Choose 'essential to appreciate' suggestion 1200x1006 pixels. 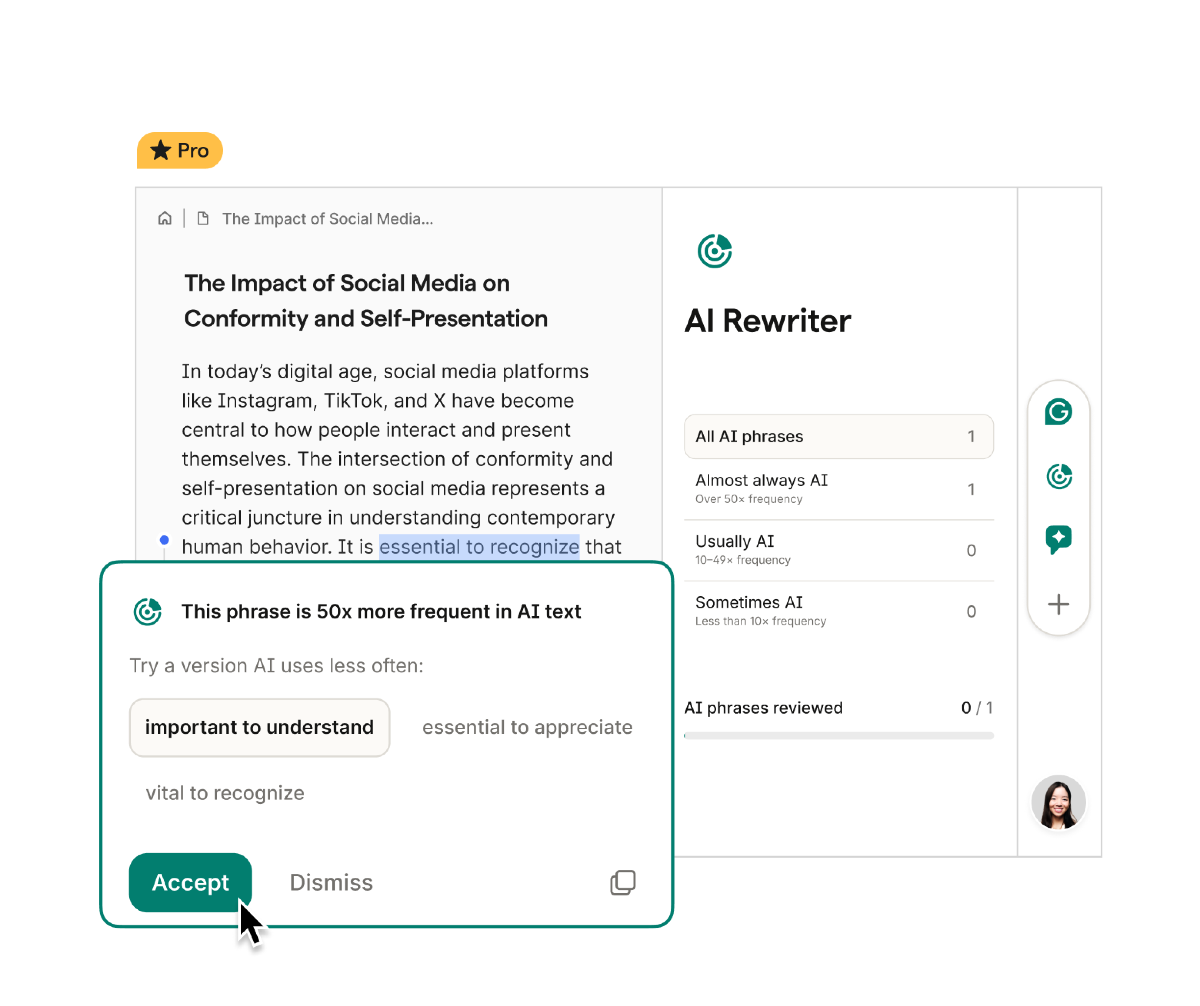pos(527,727)
